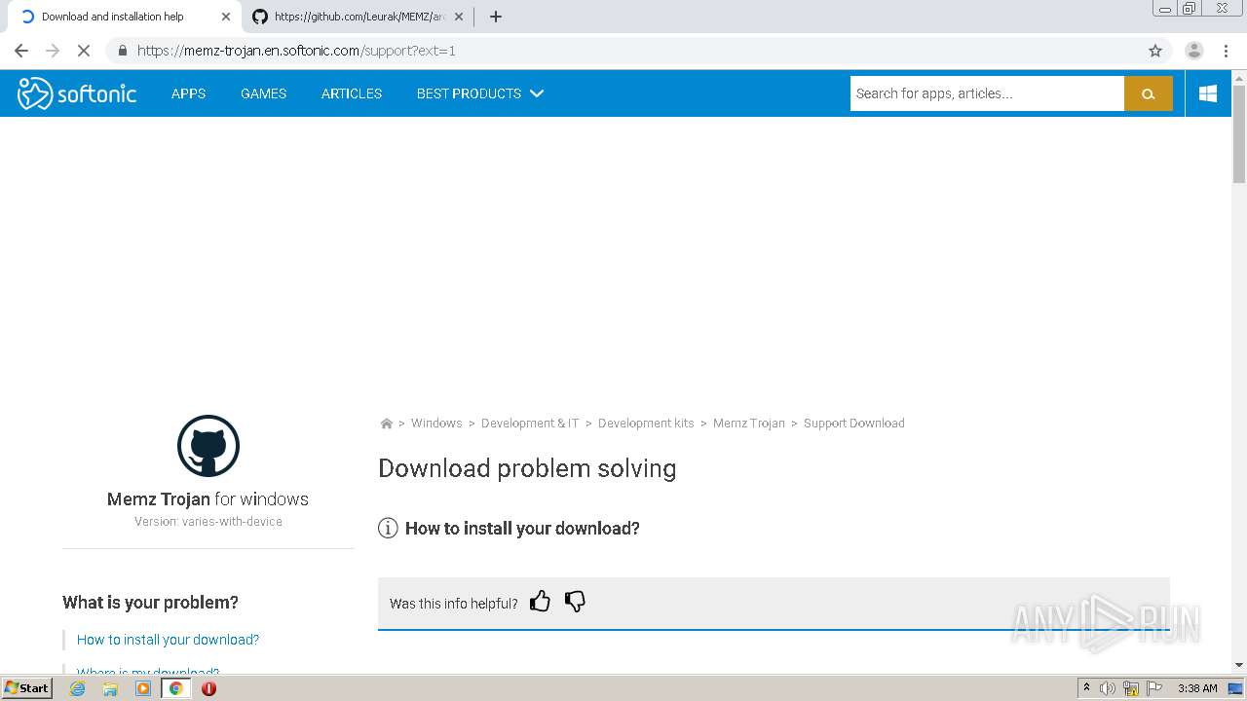Click the scrollbar down arrow
Screen dimensions: 1247x701
[1239, 666]
